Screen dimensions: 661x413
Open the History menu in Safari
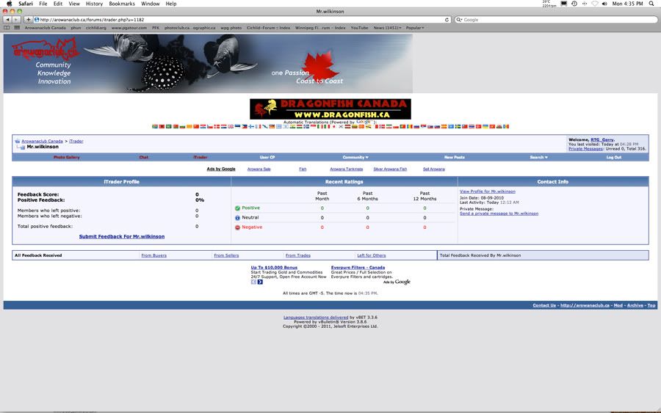coord(94,4)
